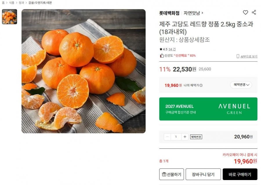Increase quantity with the plus button

point(185,137)
